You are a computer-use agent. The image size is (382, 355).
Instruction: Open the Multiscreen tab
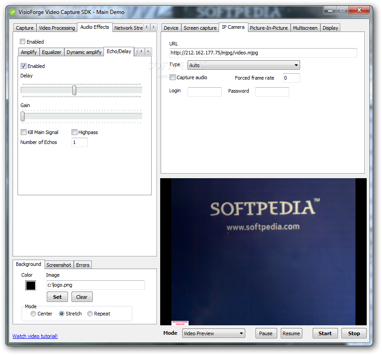point(305,28)
